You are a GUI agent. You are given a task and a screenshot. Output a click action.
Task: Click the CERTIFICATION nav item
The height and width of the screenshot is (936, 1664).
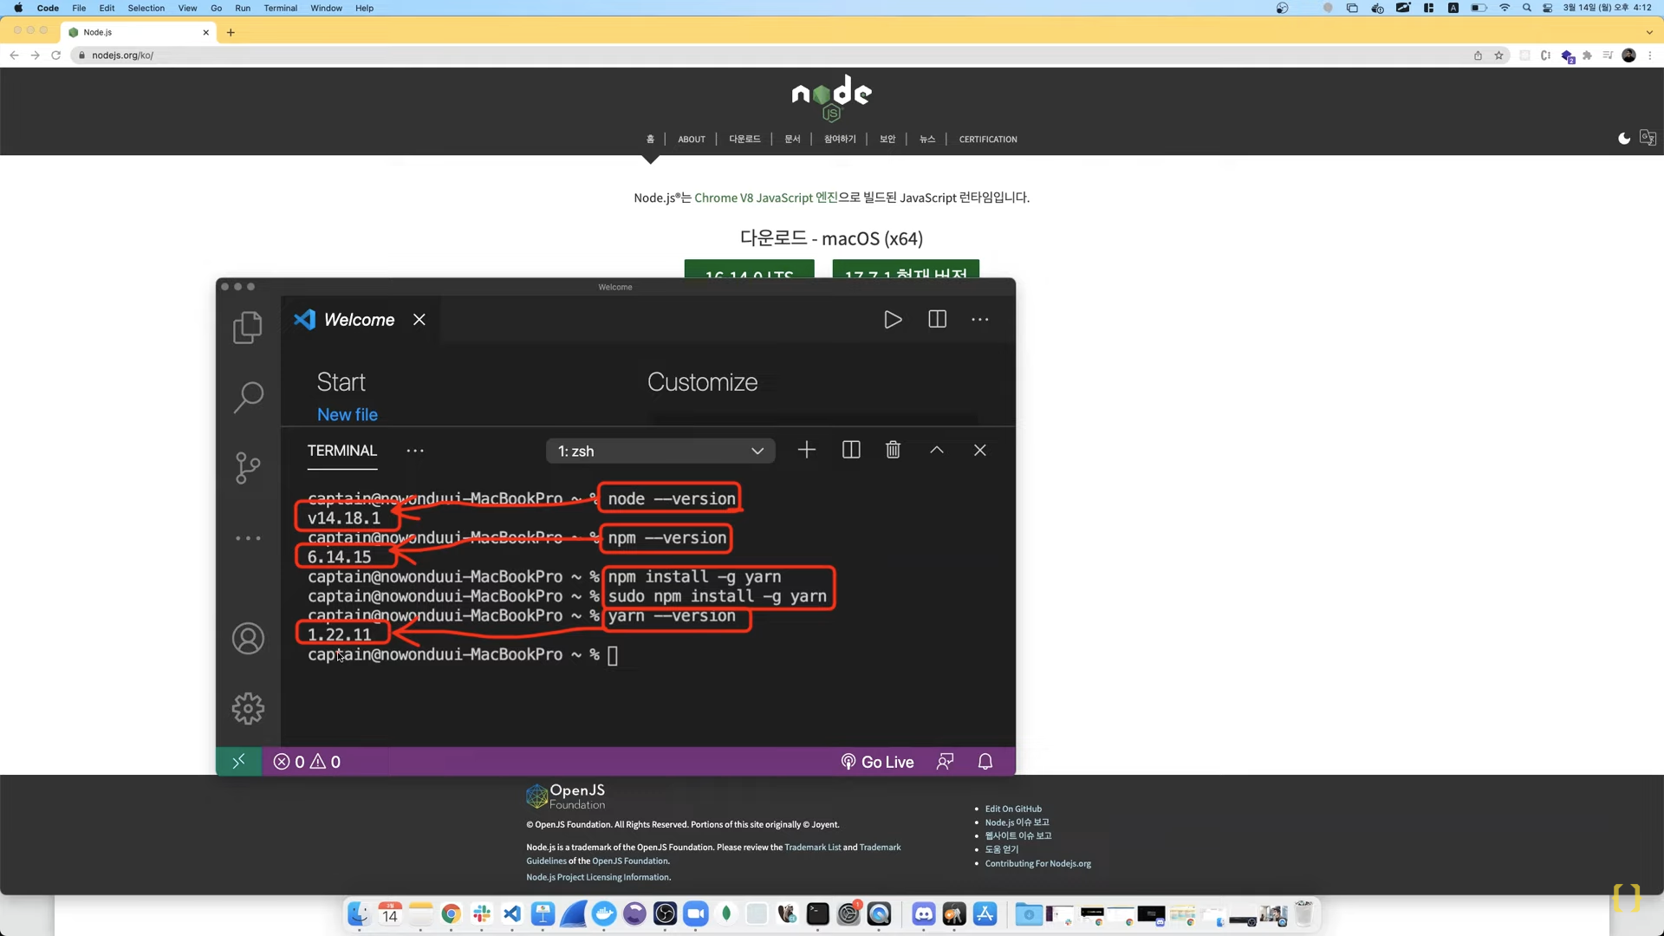(988, 140)
